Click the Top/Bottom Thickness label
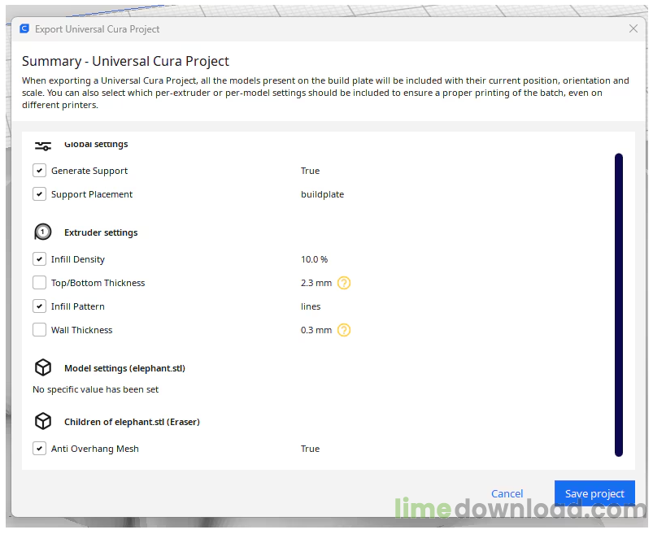This screenshot has height=534, width=653. [x=98, y=283]
